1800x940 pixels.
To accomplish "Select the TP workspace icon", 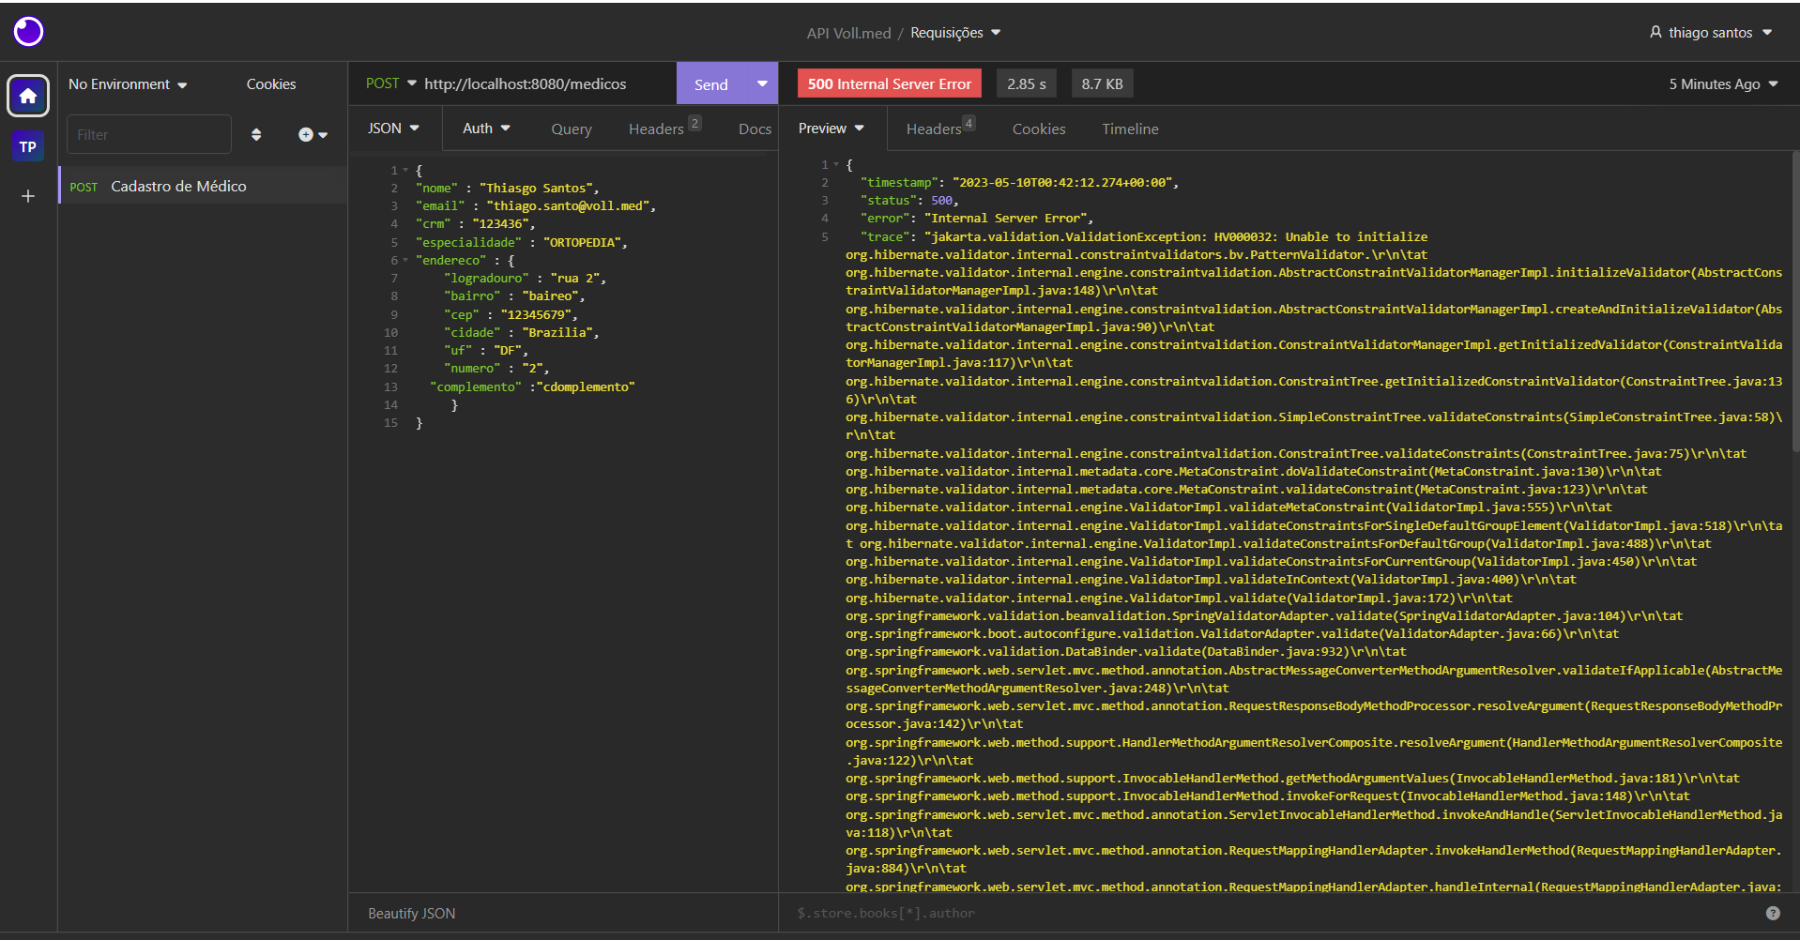I will coord(28,146).
